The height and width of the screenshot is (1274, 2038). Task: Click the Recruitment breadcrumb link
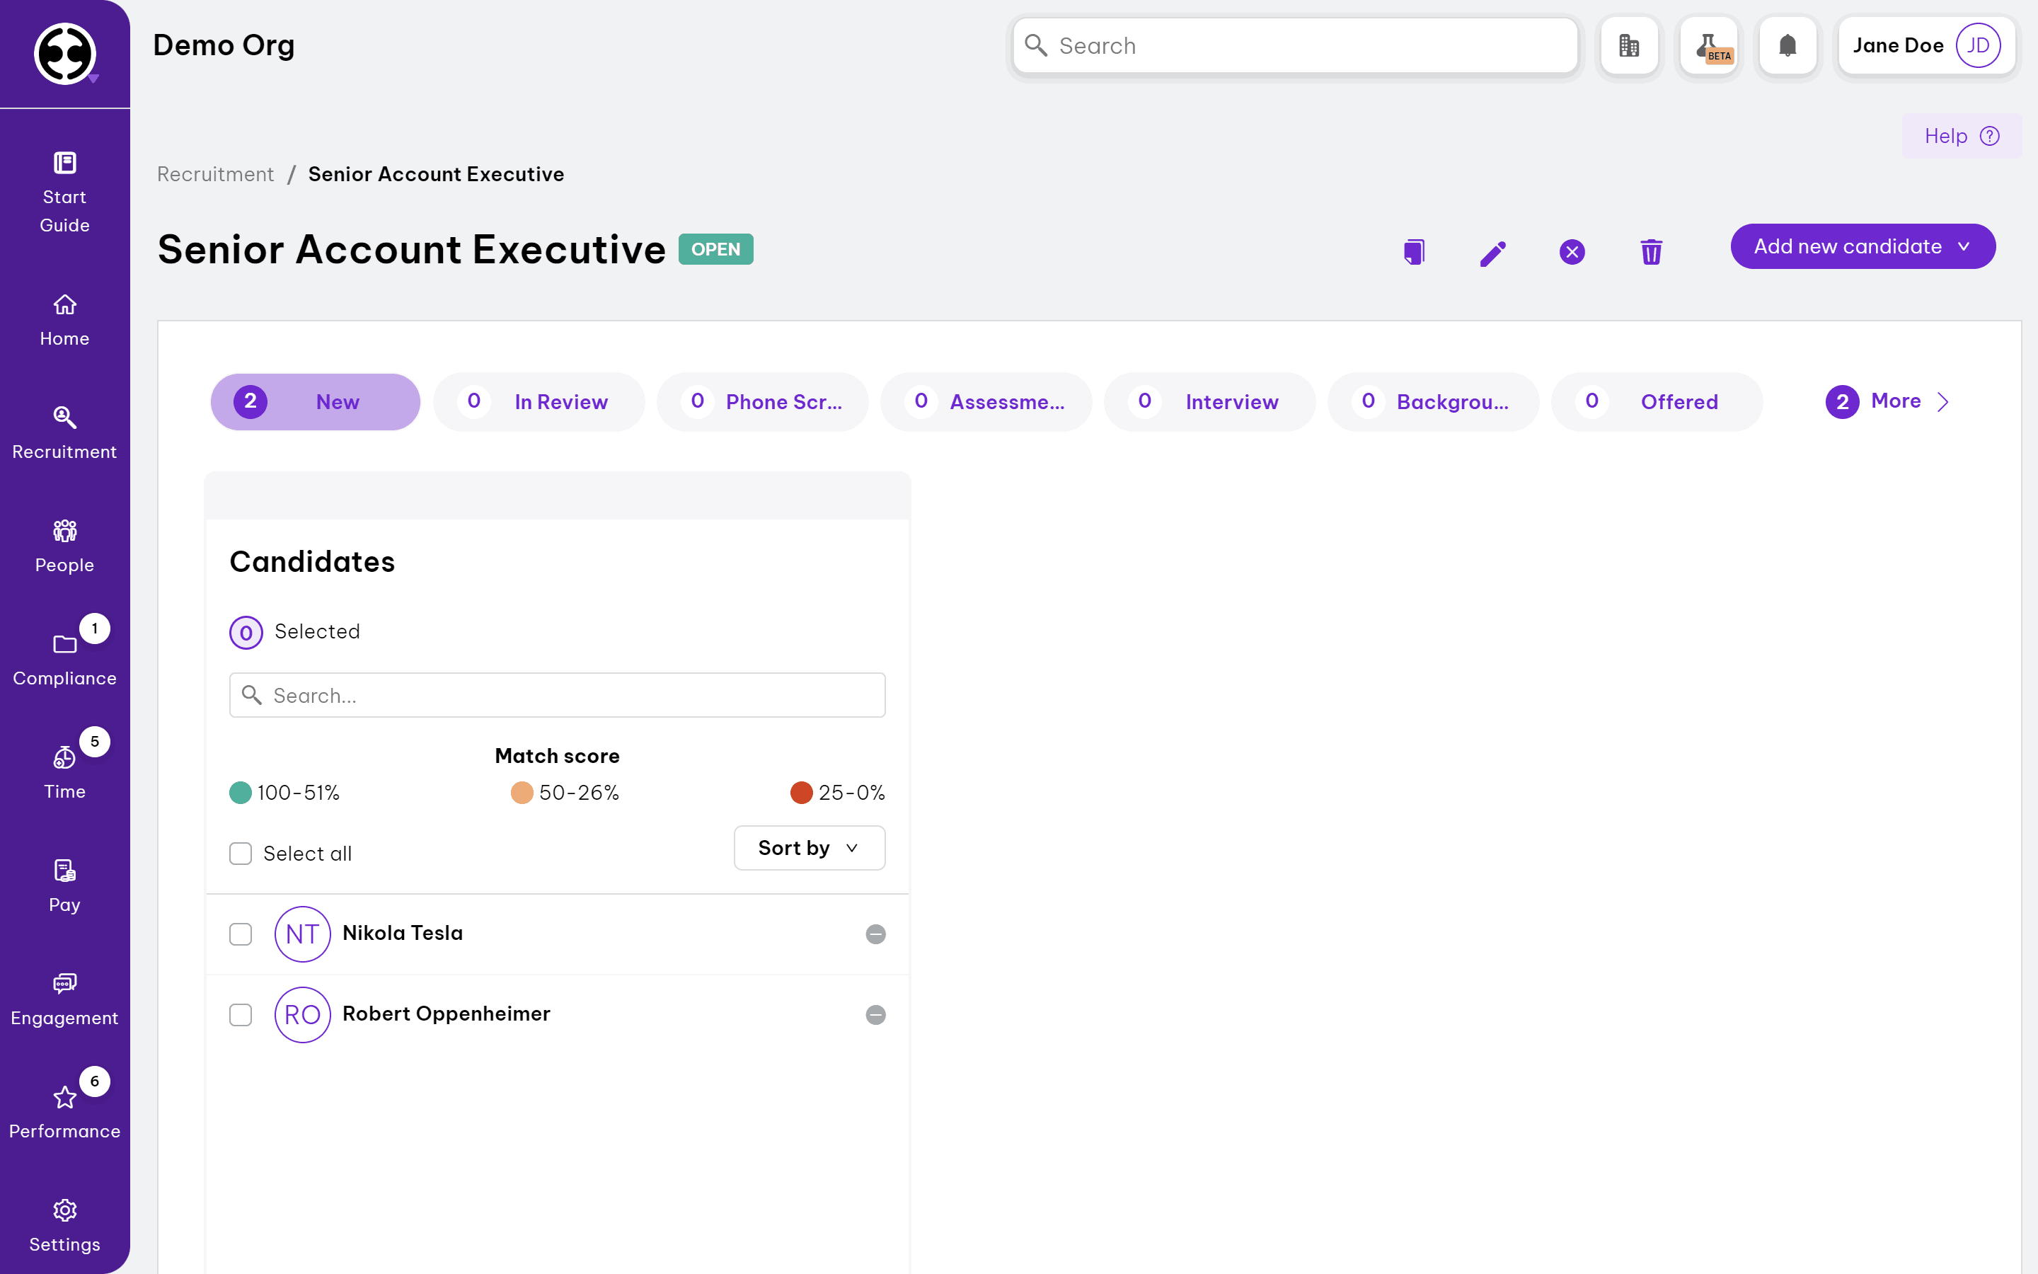[x=216, y=174]
